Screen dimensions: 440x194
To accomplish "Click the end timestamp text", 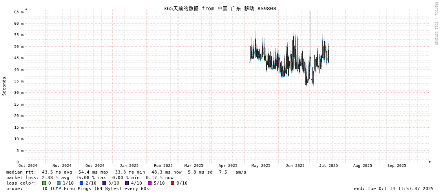I will [x=394, y=189].
